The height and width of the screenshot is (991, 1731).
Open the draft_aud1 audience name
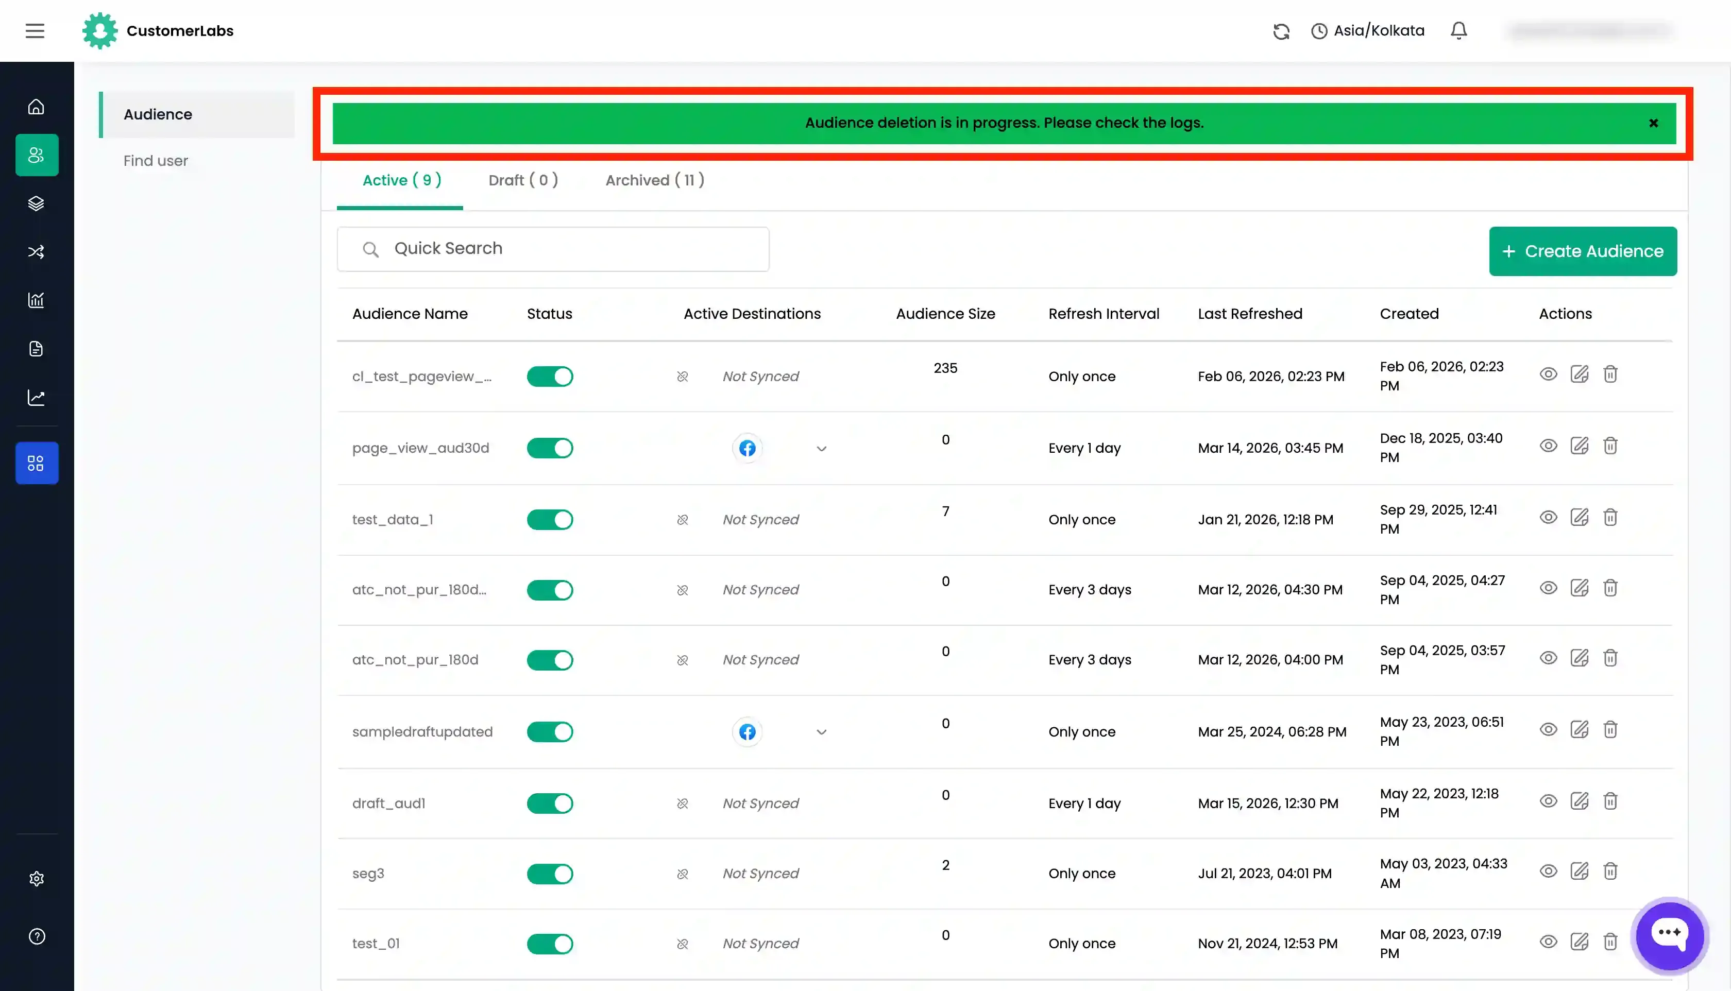point(388,803)
